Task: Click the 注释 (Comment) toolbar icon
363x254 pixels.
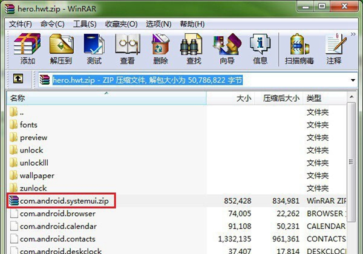Action: point(335,48)
